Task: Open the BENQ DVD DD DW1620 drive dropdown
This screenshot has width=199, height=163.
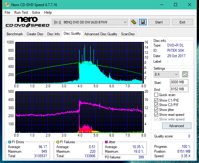Action: [x=90, y=22]
